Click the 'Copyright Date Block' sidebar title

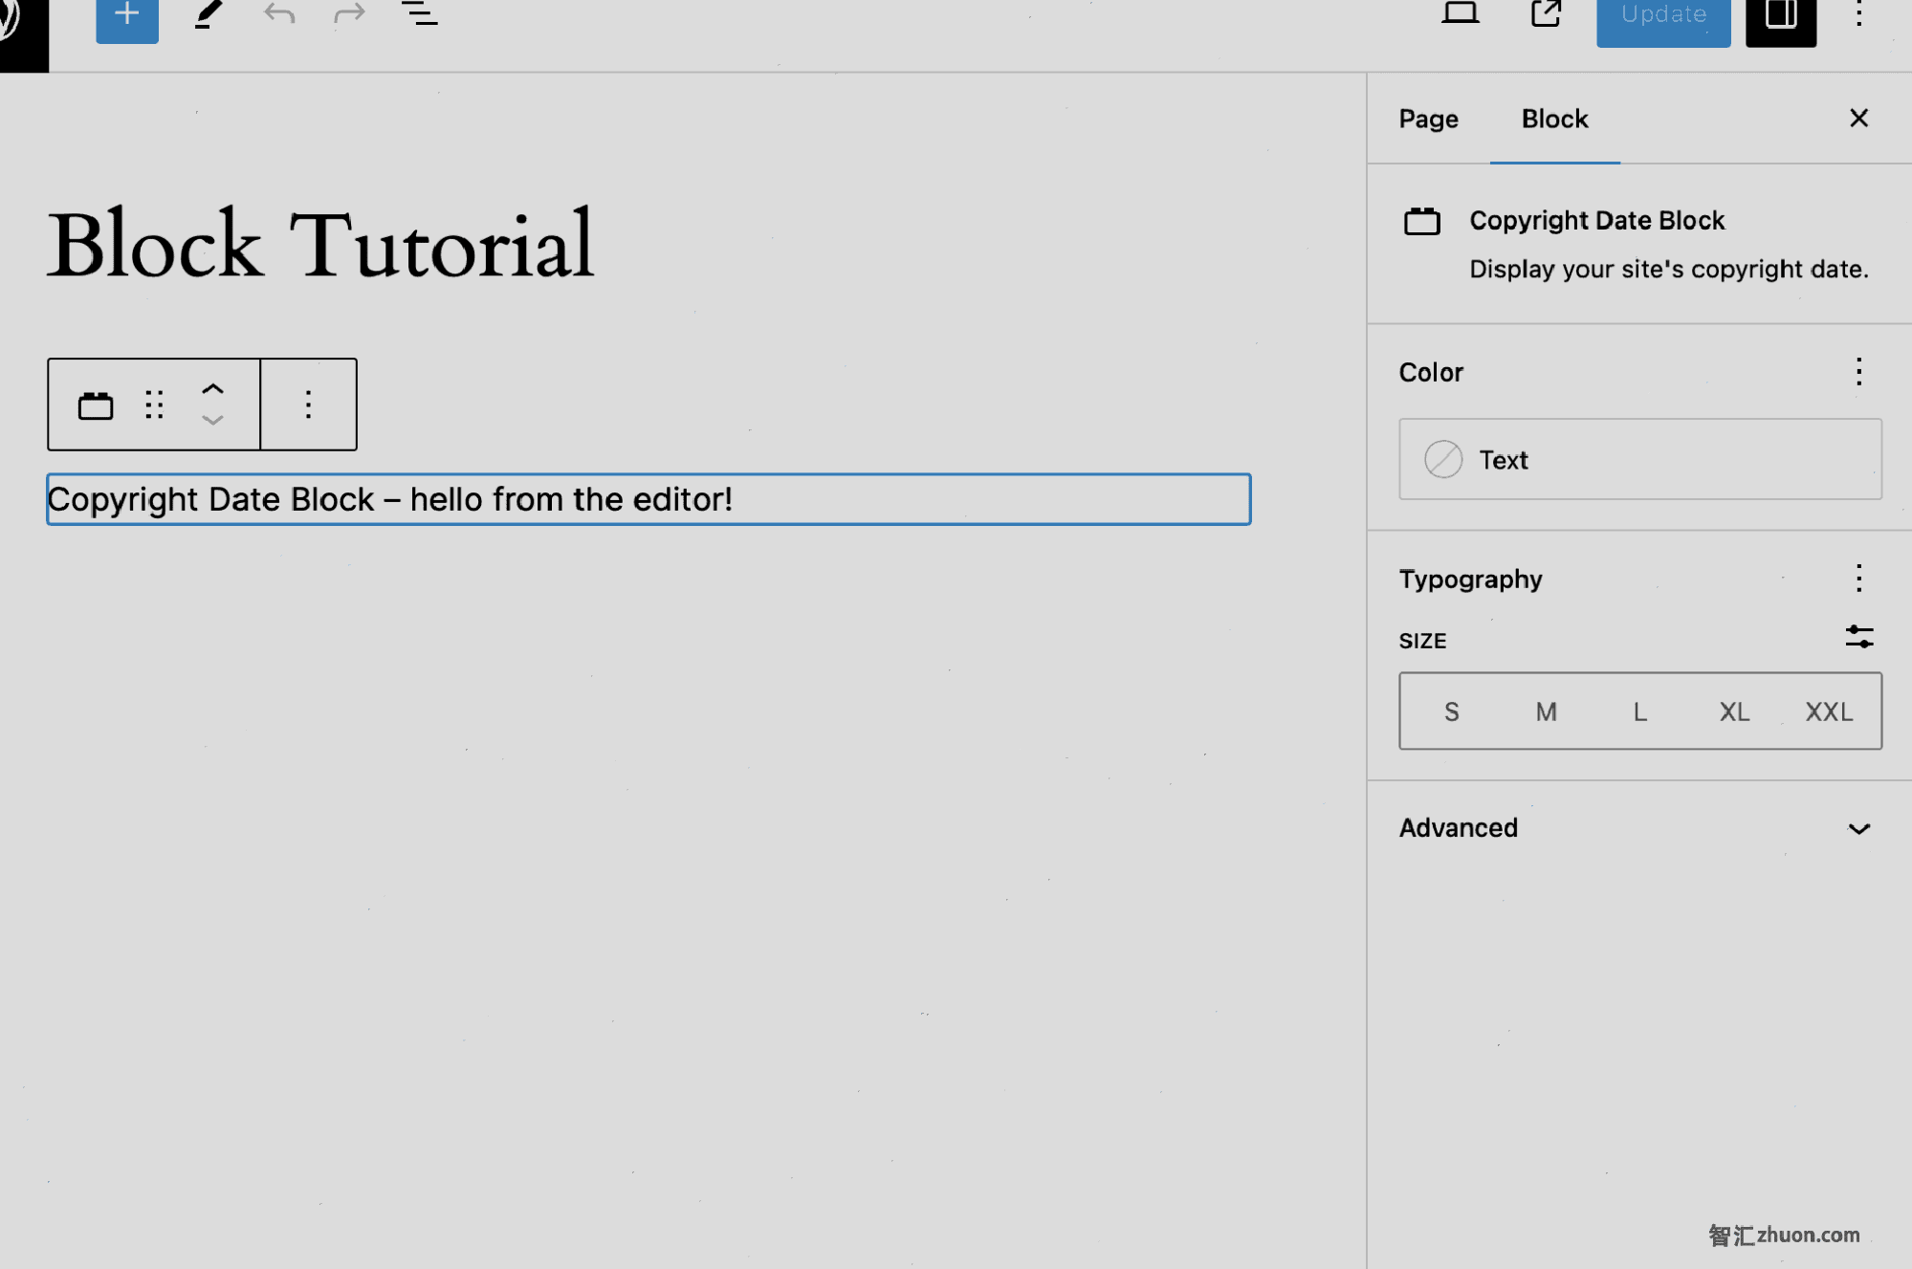click(1595, 221)
